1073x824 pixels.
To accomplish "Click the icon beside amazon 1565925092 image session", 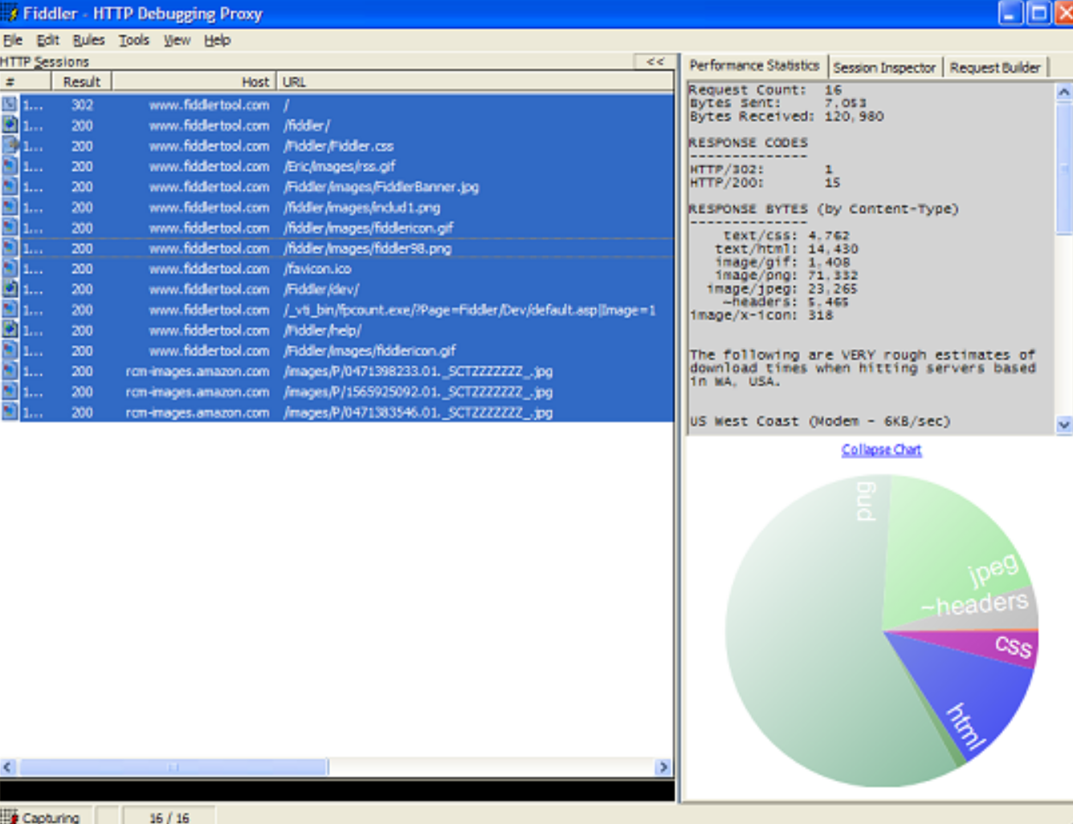I will coord(10,392).
